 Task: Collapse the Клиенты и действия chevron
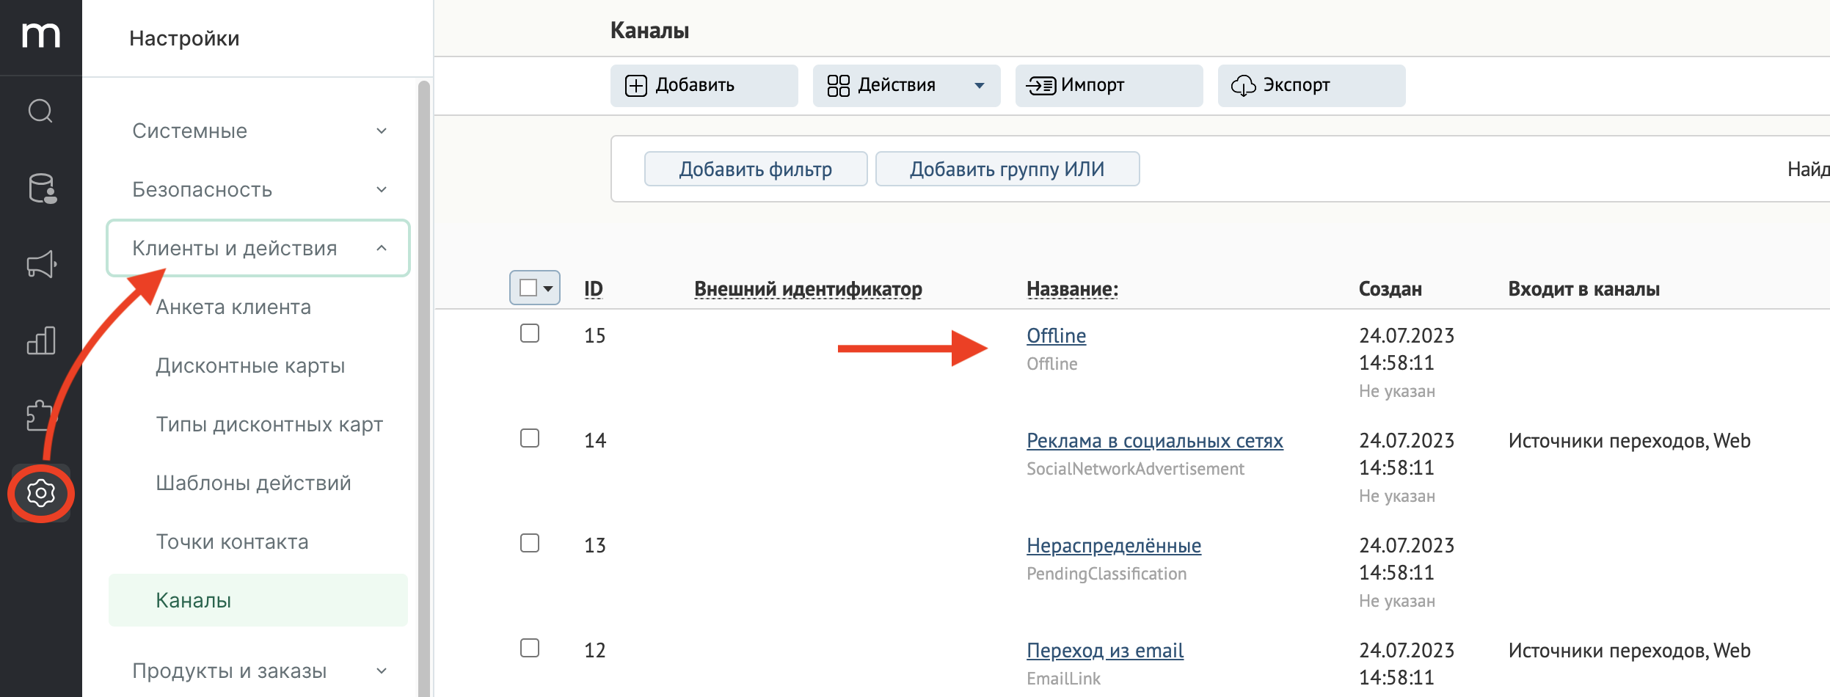382,248
